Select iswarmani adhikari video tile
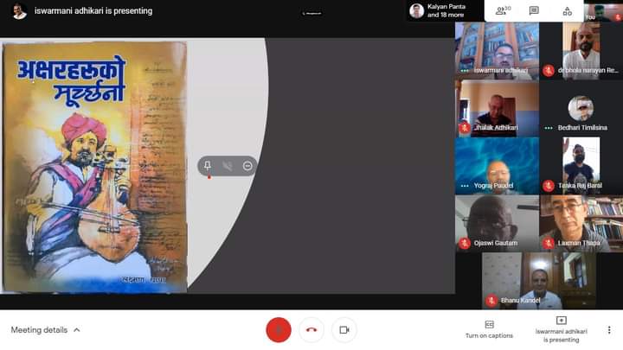The width and height of the screenshot is (623, 350). (x=497, y=51)
